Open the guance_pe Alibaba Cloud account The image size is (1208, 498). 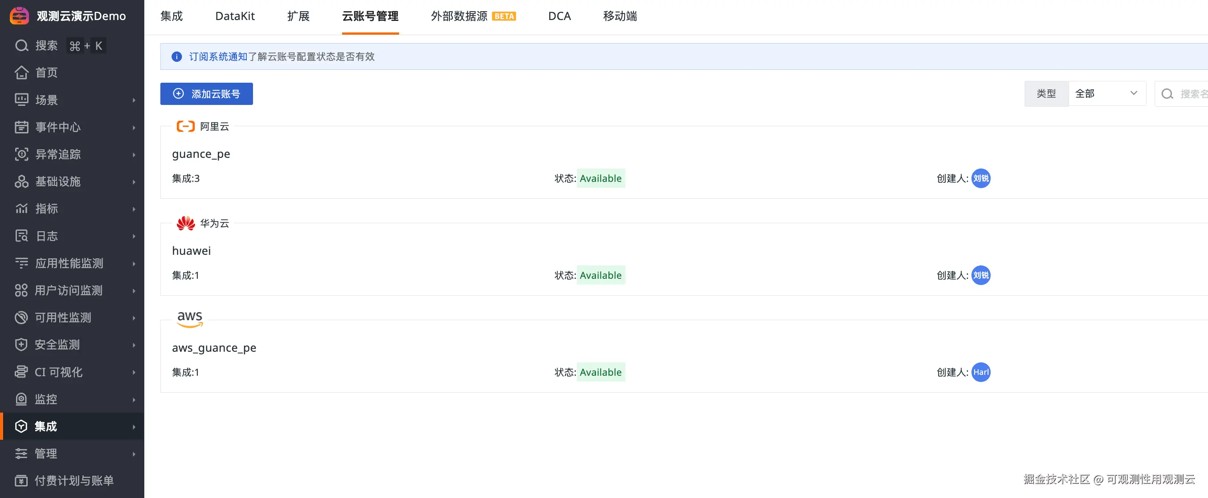click(x=201, y=154)
